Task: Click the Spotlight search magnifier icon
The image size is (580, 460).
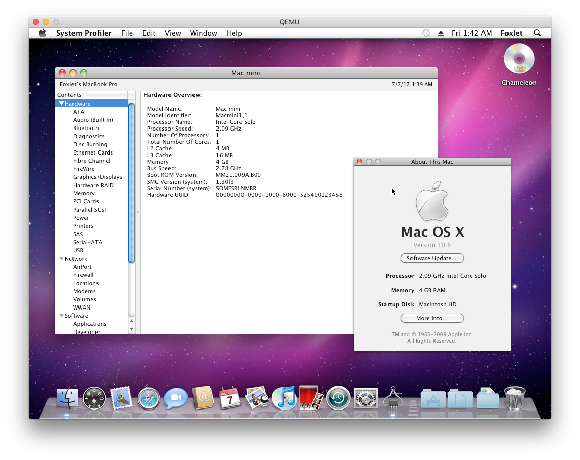Action: (x=537, y=33)
